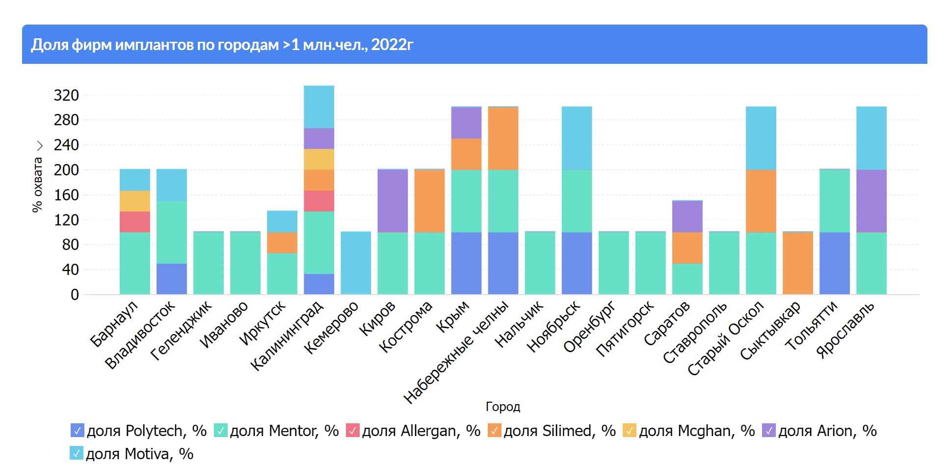
Task: Select the Иваново axis label
Action: [x=225, y=325]
